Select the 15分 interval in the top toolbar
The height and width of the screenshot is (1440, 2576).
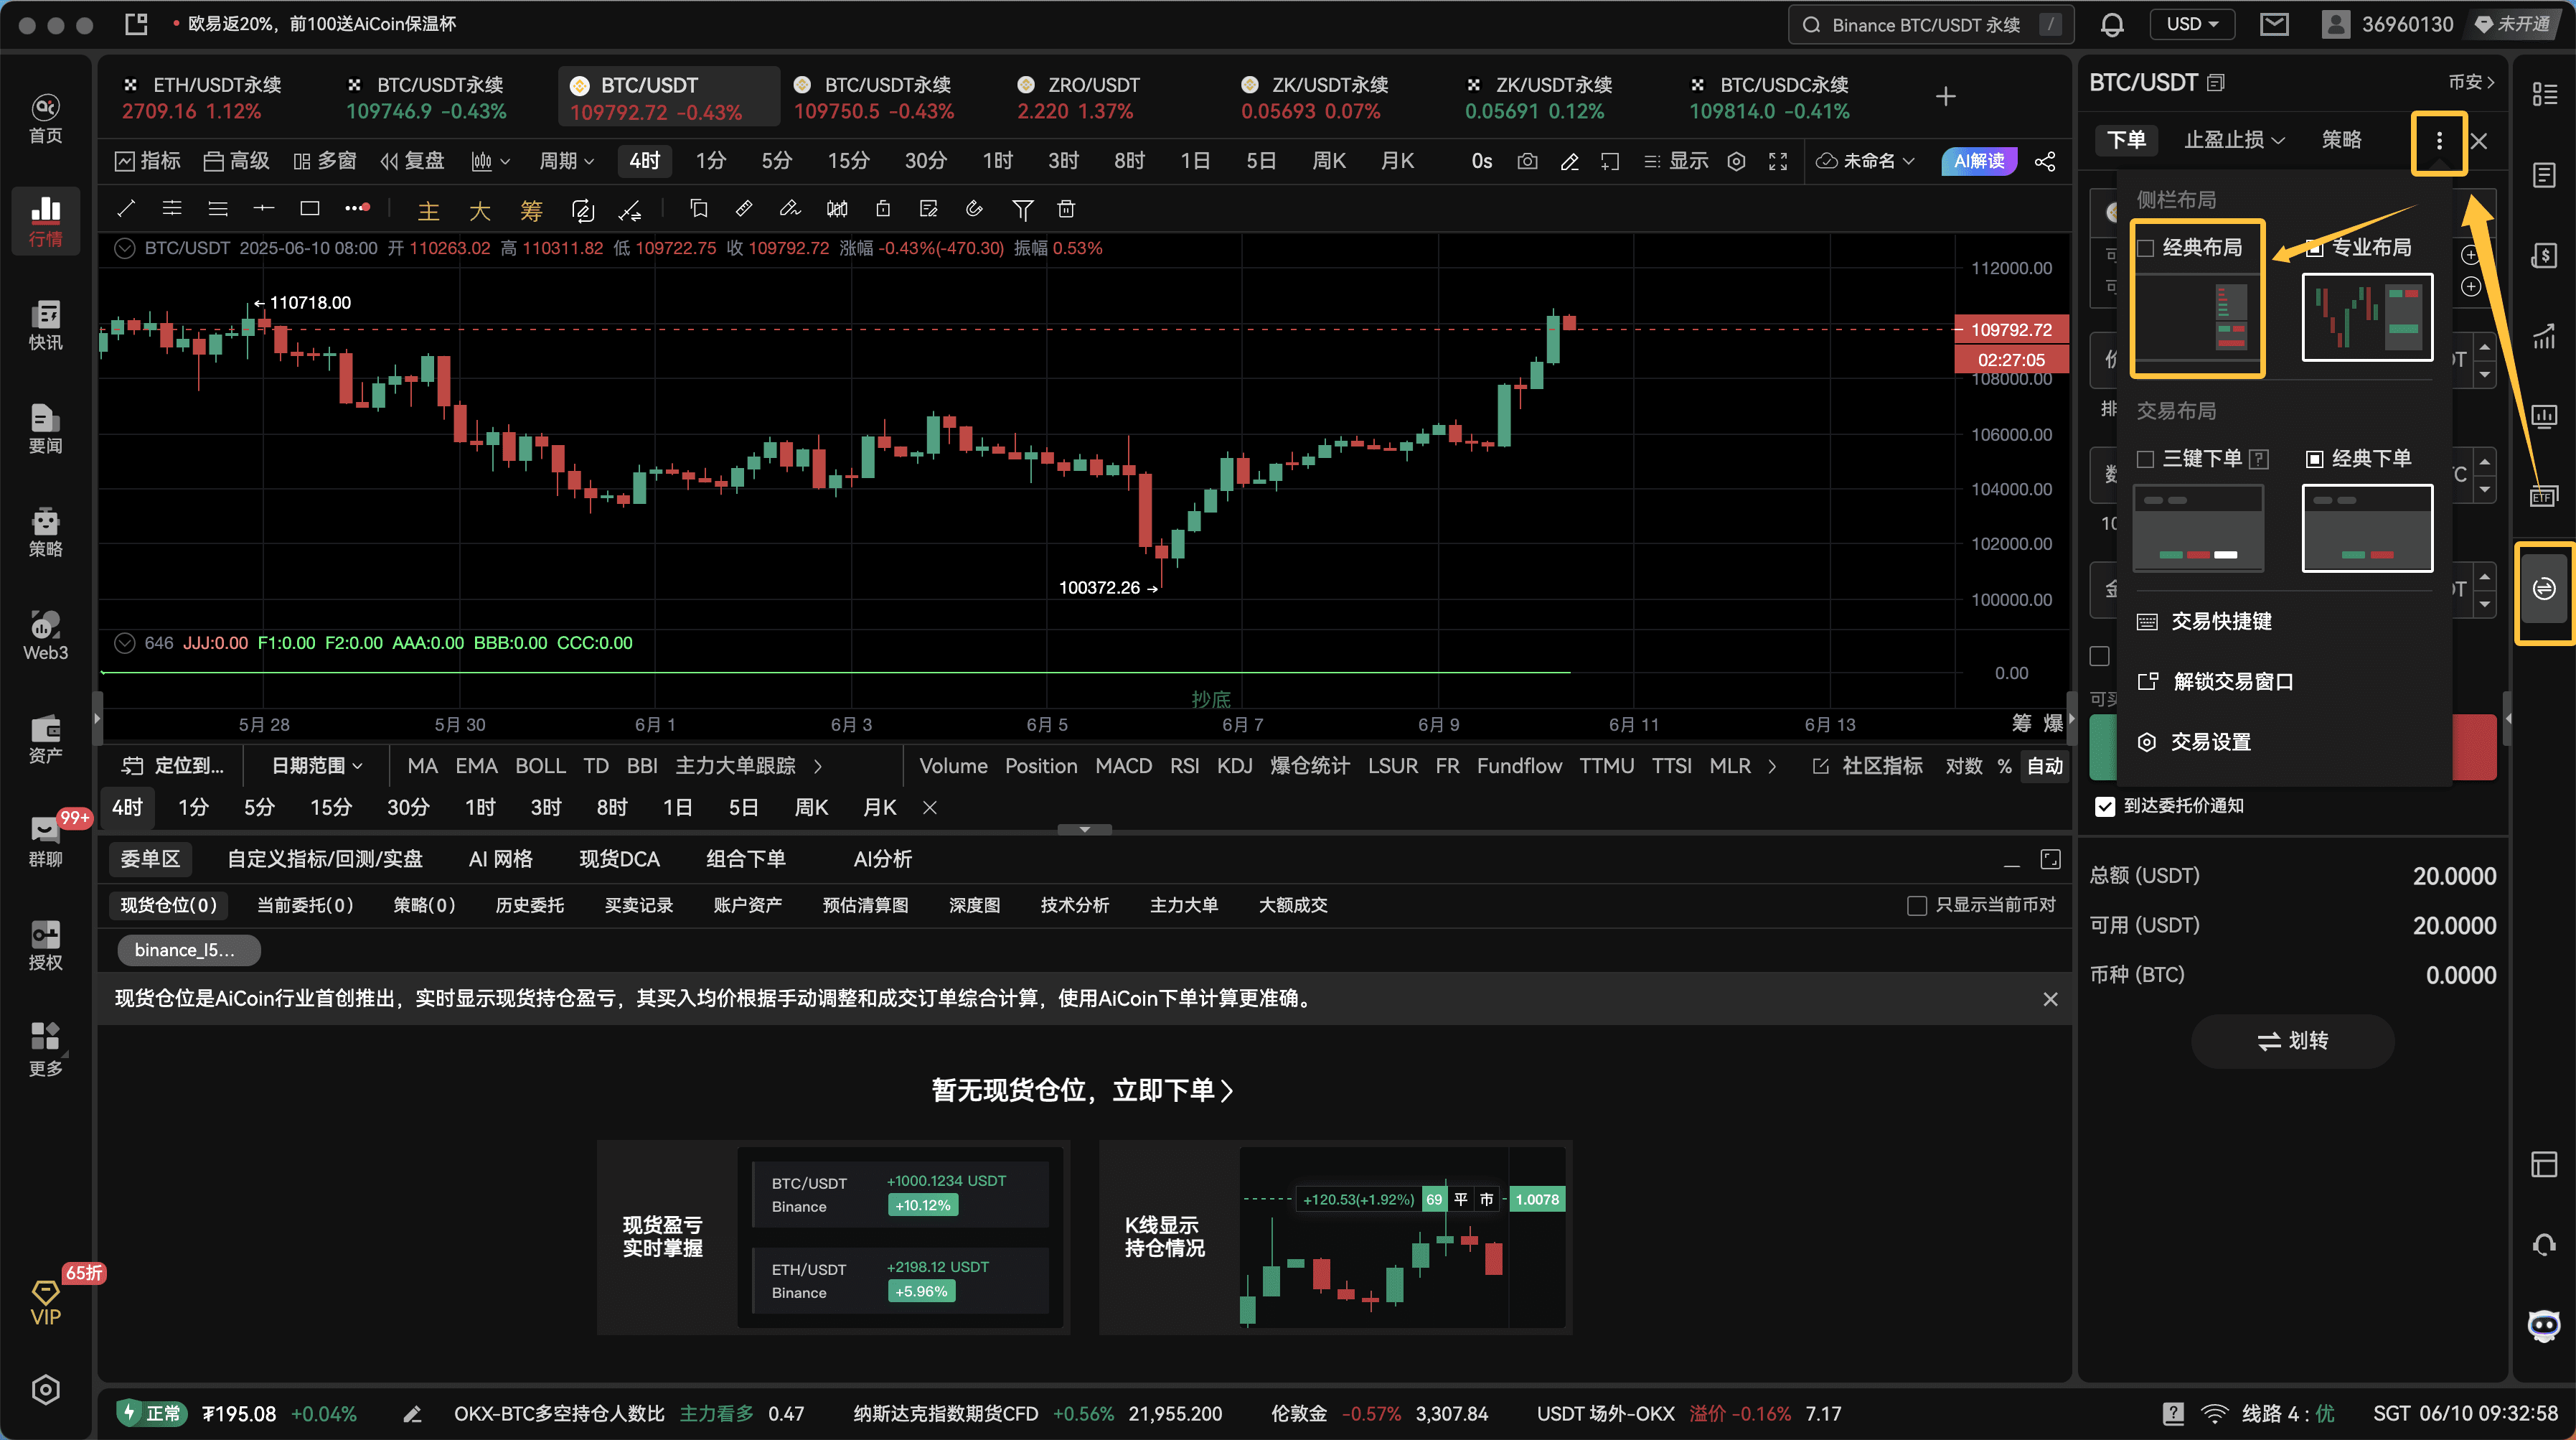848,161
